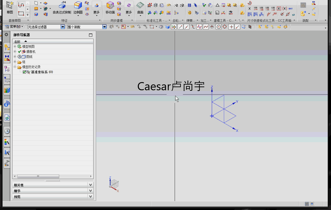Click the green checkmark machining prep icon
Screen dimensions: 331x210
click(204, 5)
